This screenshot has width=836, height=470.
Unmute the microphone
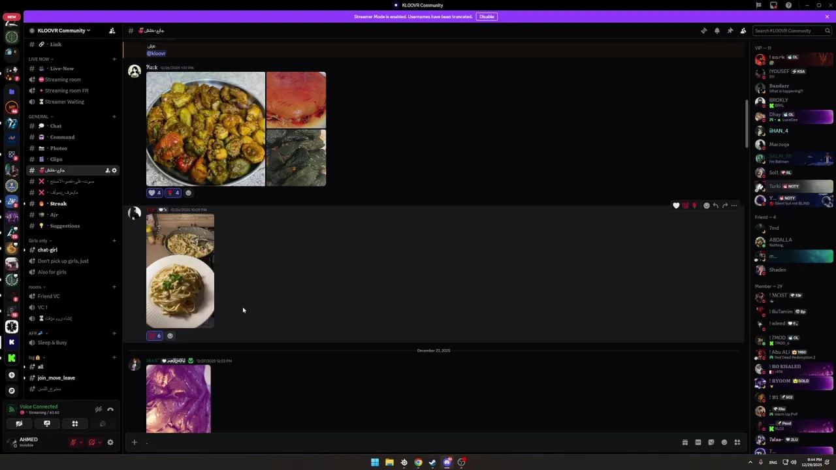(73, 443)
